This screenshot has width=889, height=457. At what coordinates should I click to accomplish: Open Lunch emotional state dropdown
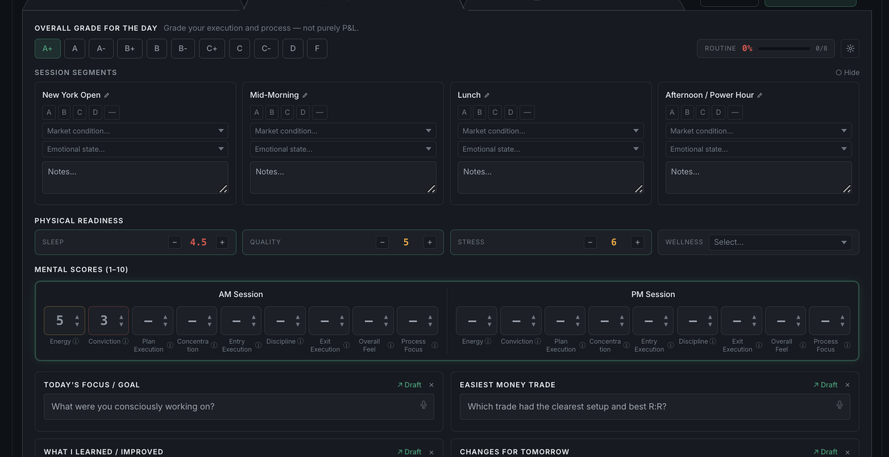point(551,149)
